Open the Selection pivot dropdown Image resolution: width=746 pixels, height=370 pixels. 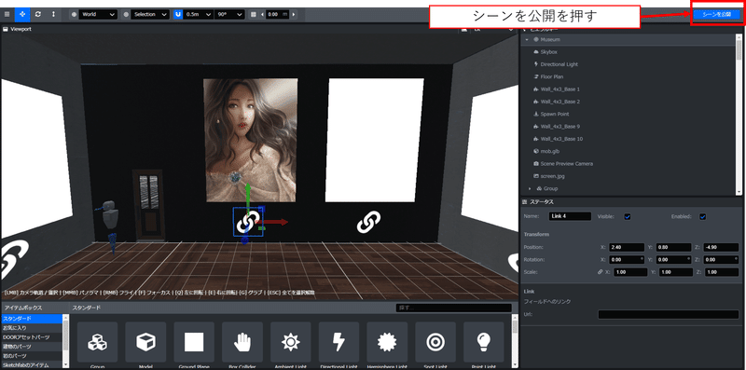(x=150, y=14)
